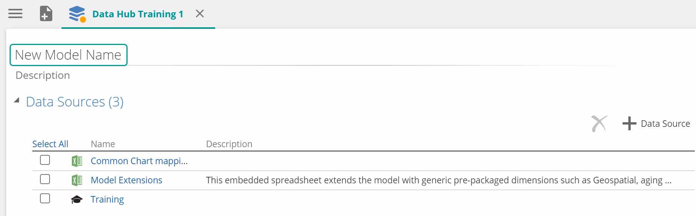
Task: Close the Data Hub Training 1 tab
Action: pyautogui.click(x=199, y=14)
